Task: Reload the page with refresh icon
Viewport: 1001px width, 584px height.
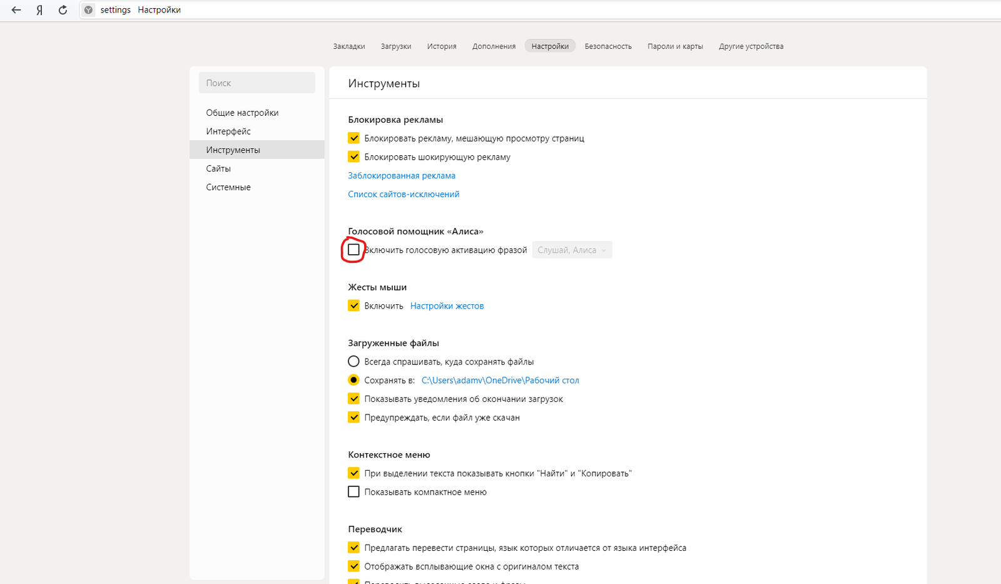Action: coord(63,10)
